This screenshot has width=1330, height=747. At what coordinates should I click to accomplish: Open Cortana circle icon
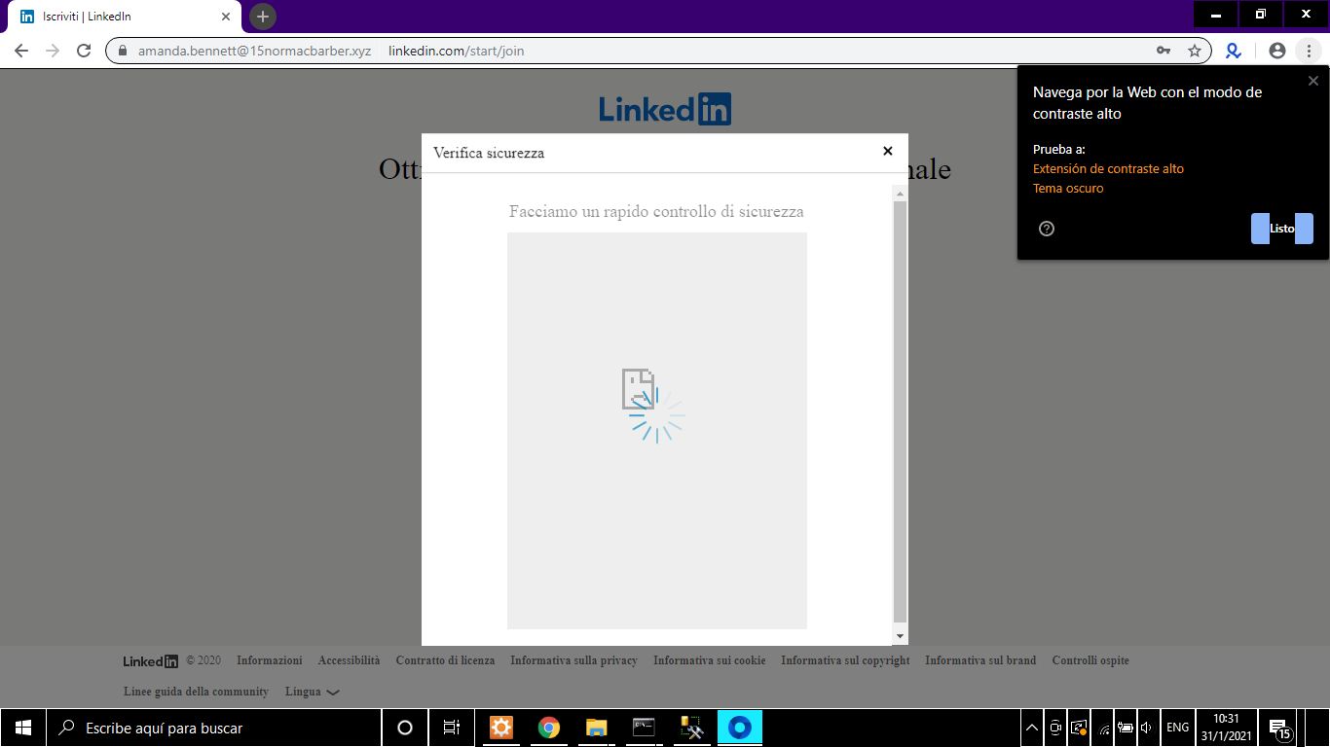click(x=405, y=728)
